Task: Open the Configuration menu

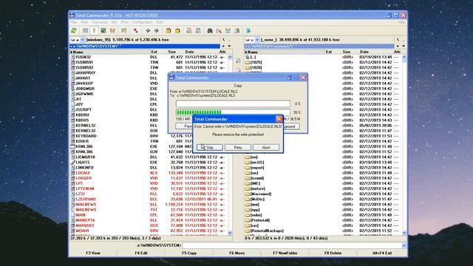Action: 142,22
